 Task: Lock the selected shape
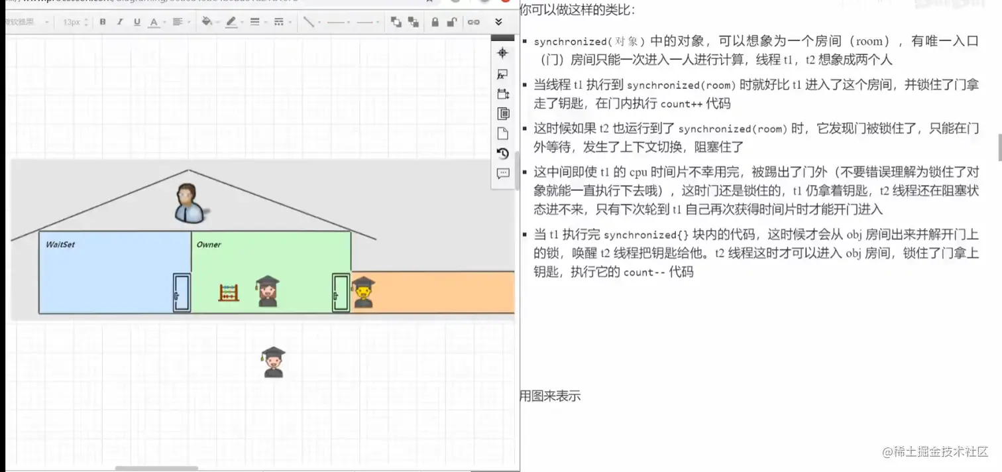(x=435, y=22)
